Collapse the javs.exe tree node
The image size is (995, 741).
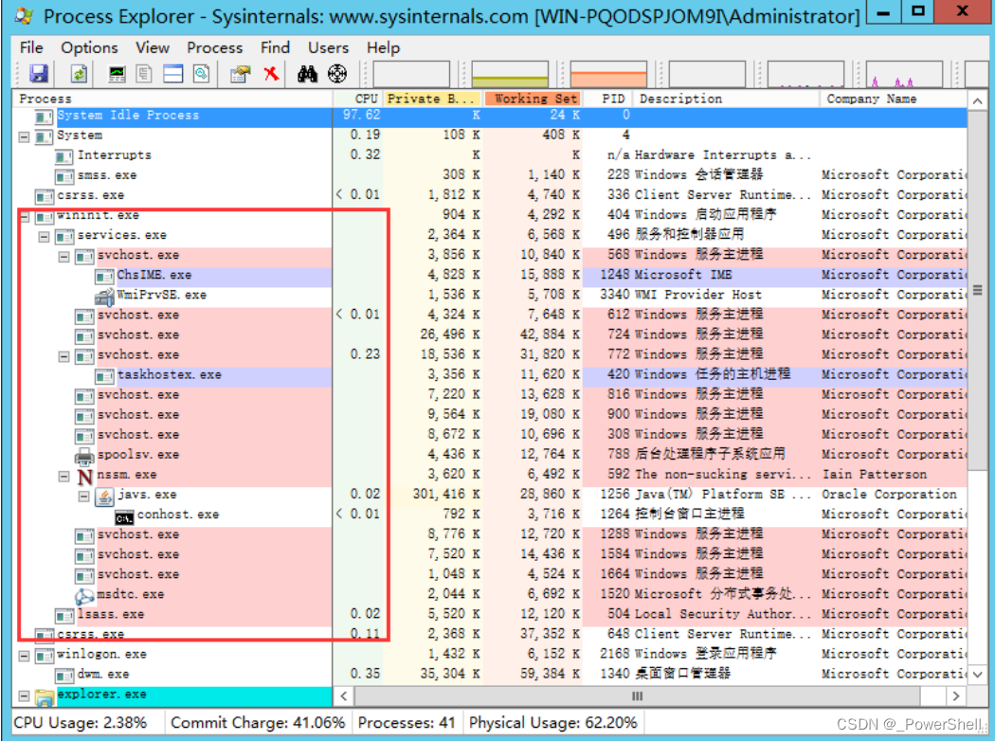tap(83, 497)
